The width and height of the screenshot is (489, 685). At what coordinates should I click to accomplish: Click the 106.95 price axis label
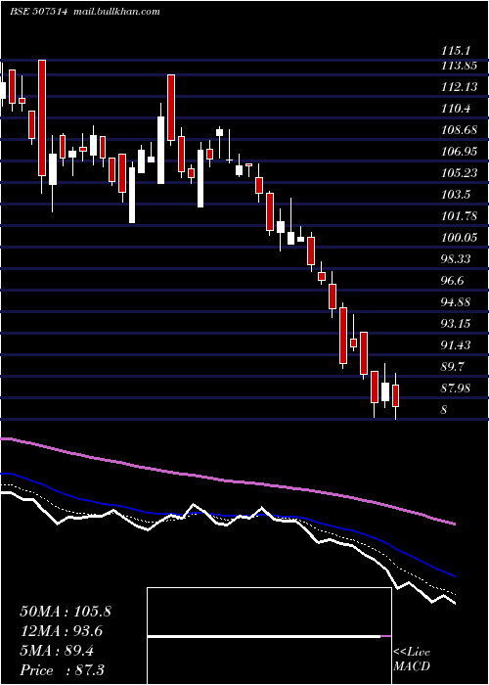[459, 152]
